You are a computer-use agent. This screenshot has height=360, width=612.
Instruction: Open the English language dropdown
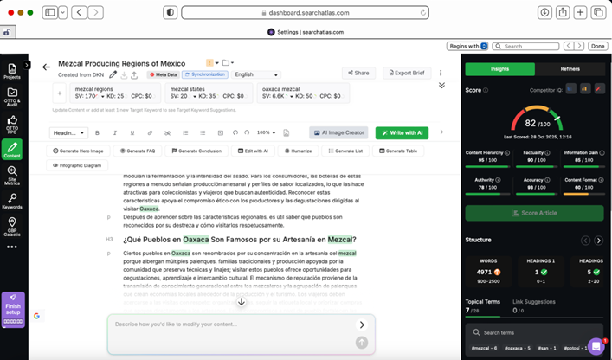256,74
